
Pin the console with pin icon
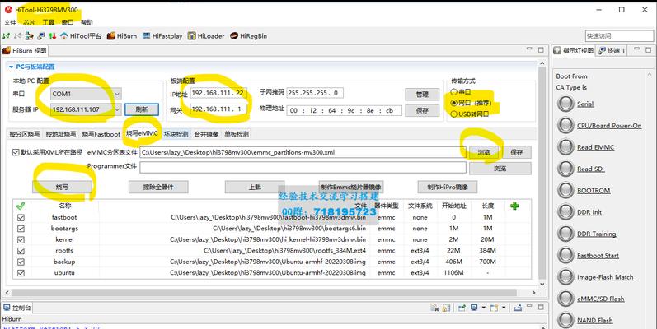click(462, 308)
